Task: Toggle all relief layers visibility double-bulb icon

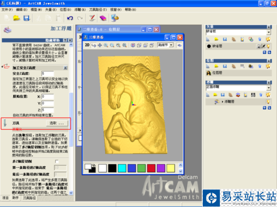Action: click(x=268, y=95)
